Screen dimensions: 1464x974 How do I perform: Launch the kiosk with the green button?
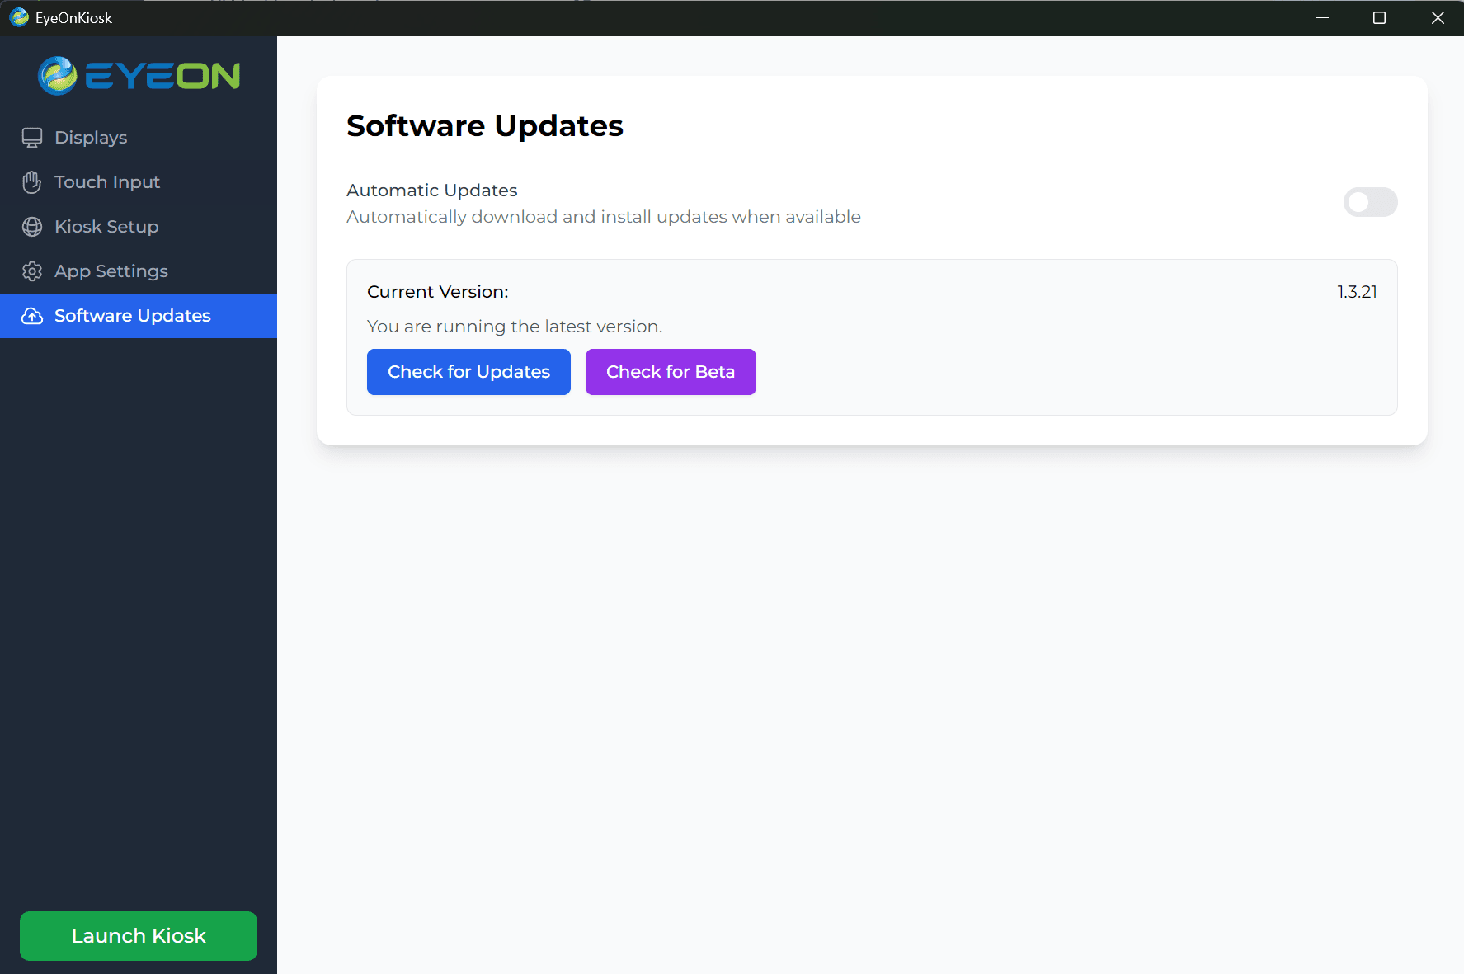(137, 935)
